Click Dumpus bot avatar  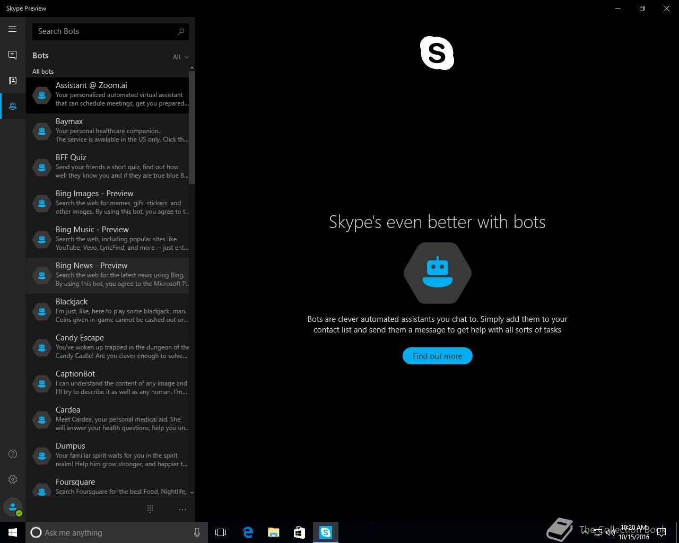(42, 456)
